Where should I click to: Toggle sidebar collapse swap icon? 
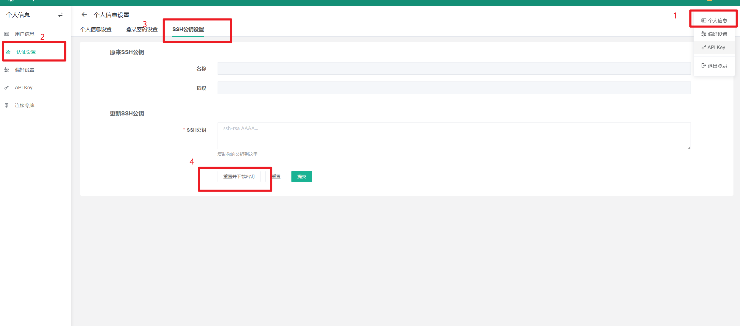60,15
